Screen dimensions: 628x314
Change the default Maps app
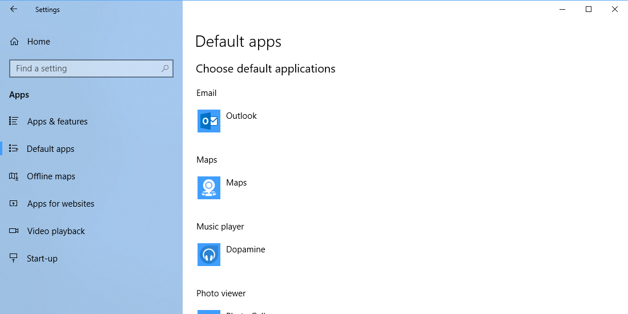click(236, 183)
